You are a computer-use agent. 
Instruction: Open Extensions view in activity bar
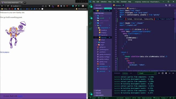(x=91, y=29)
